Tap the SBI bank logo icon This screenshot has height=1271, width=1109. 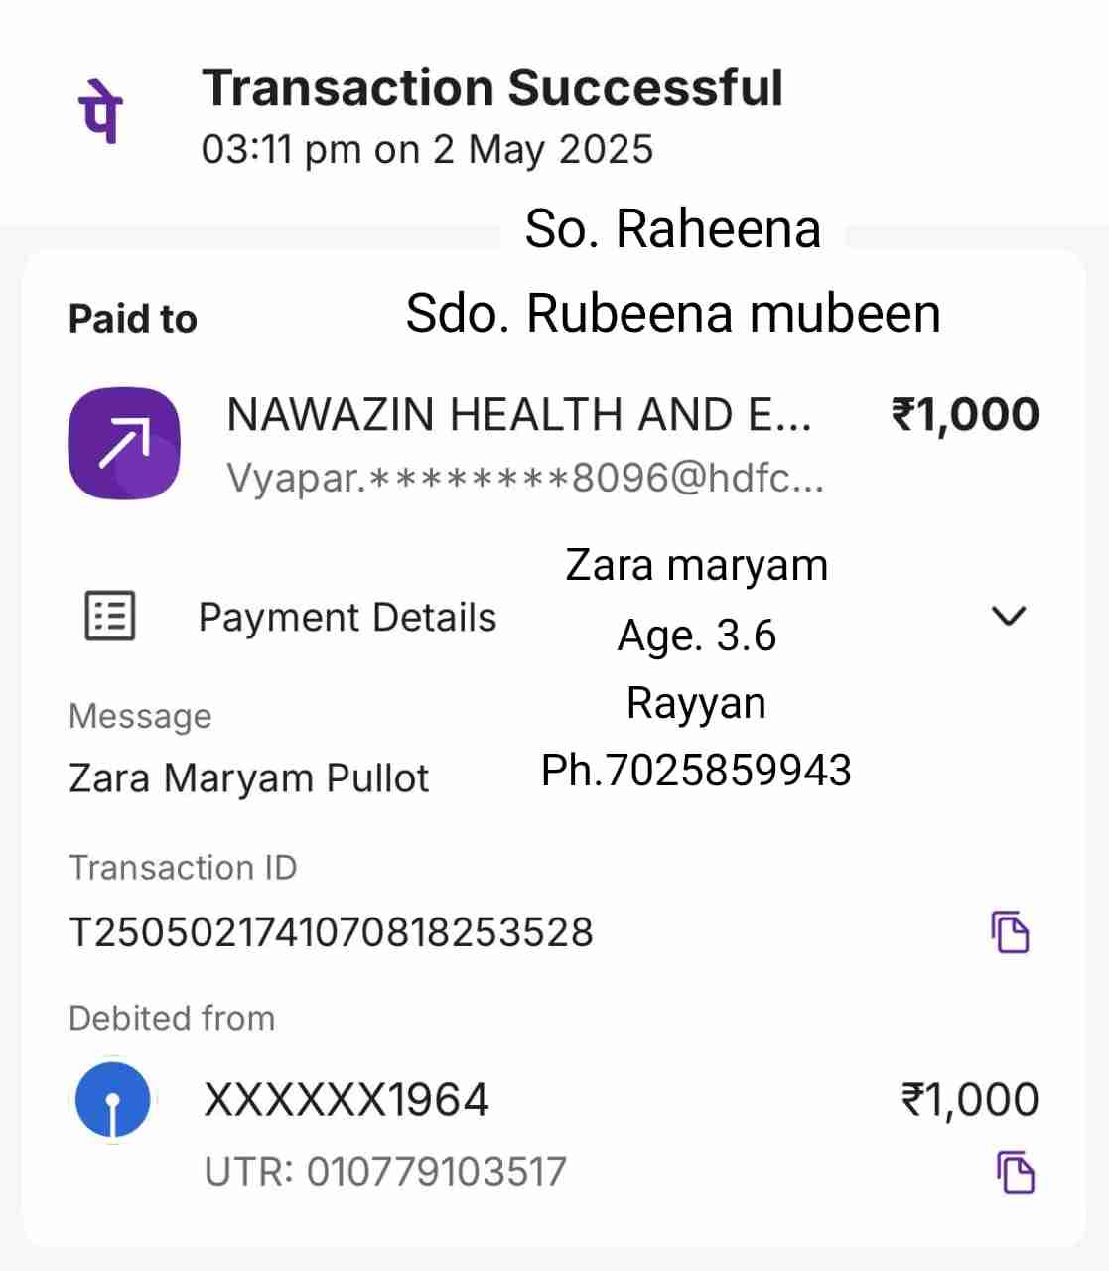pos(113,1100)
